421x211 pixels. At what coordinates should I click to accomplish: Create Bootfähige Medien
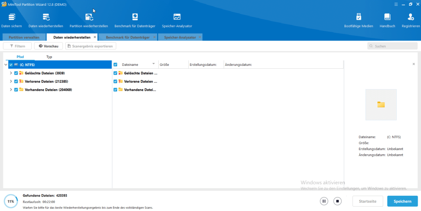[x=359, y=21]
